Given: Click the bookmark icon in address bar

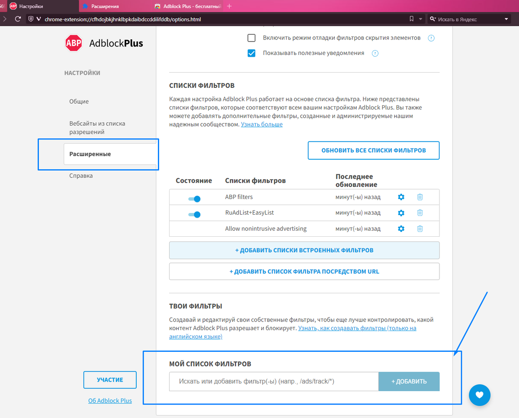Looking at the screenshot, I should [411, 19].
